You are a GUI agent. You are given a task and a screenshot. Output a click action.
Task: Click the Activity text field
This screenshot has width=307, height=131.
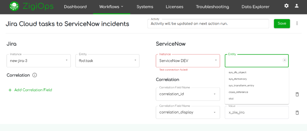(x=208, y=24)
